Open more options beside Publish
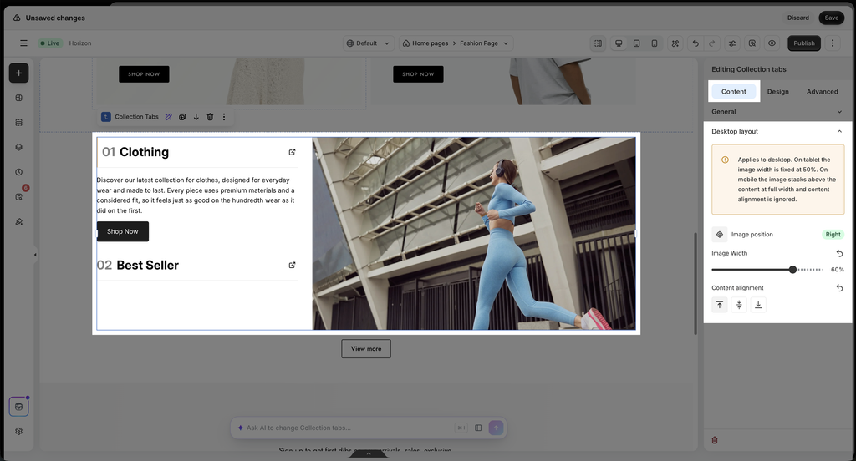The height and width of the screenshot is (461, 856). tap(833, 43)
